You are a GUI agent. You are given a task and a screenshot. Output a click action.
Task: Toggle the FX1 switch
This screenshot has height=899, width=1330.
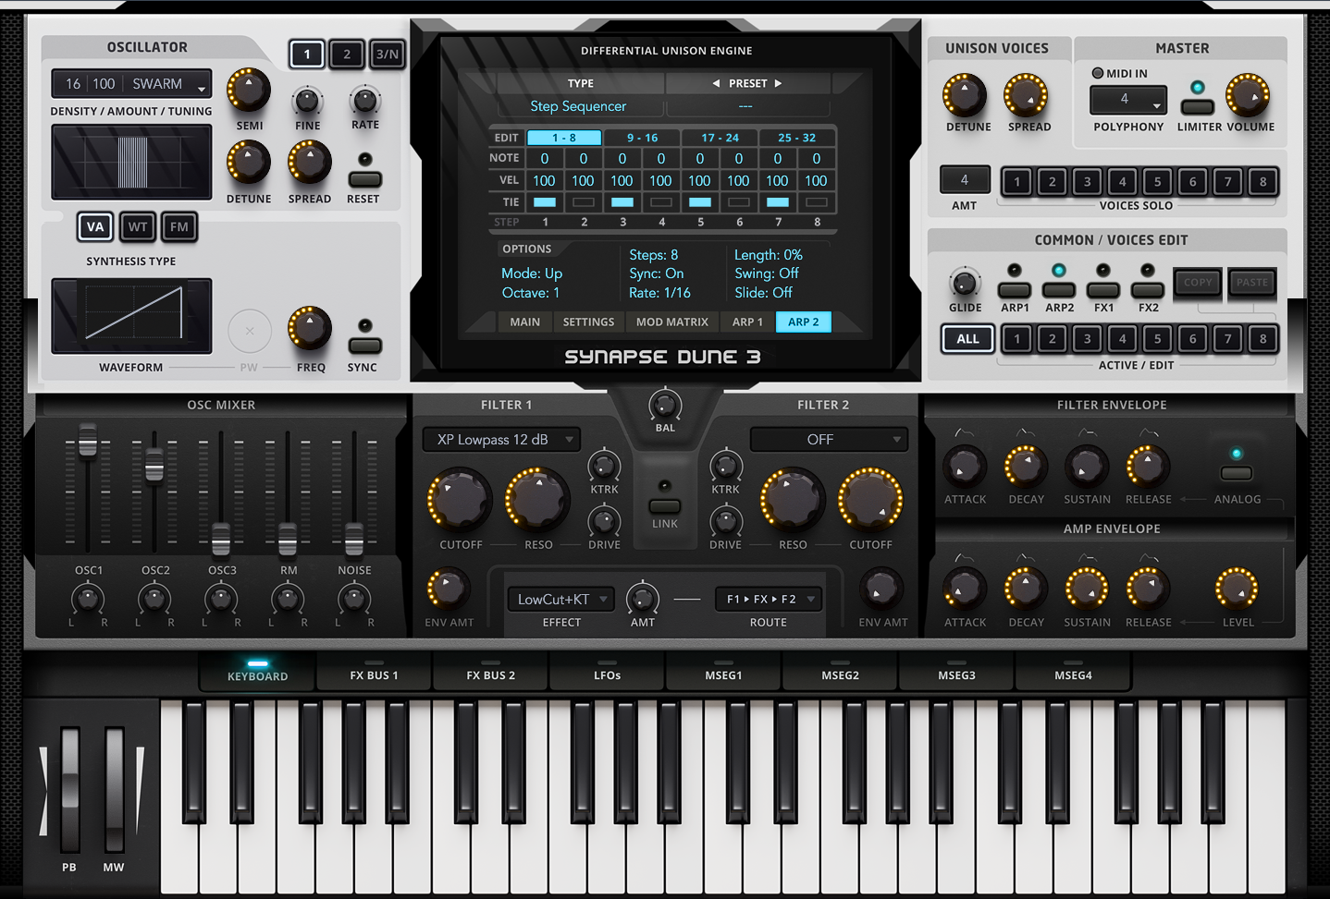click(1103, 290)
